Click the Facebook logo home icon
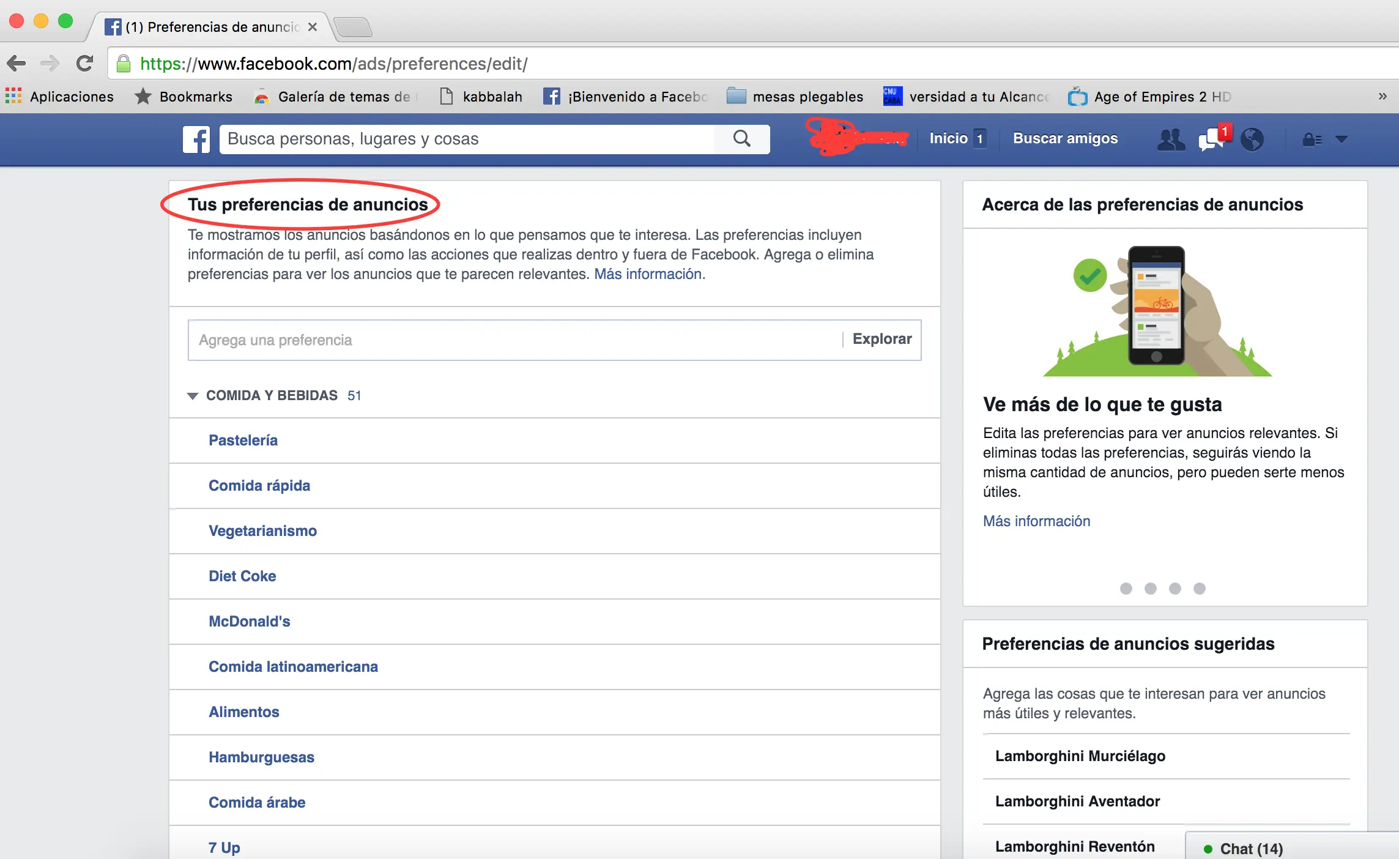 tap(196, 139)
